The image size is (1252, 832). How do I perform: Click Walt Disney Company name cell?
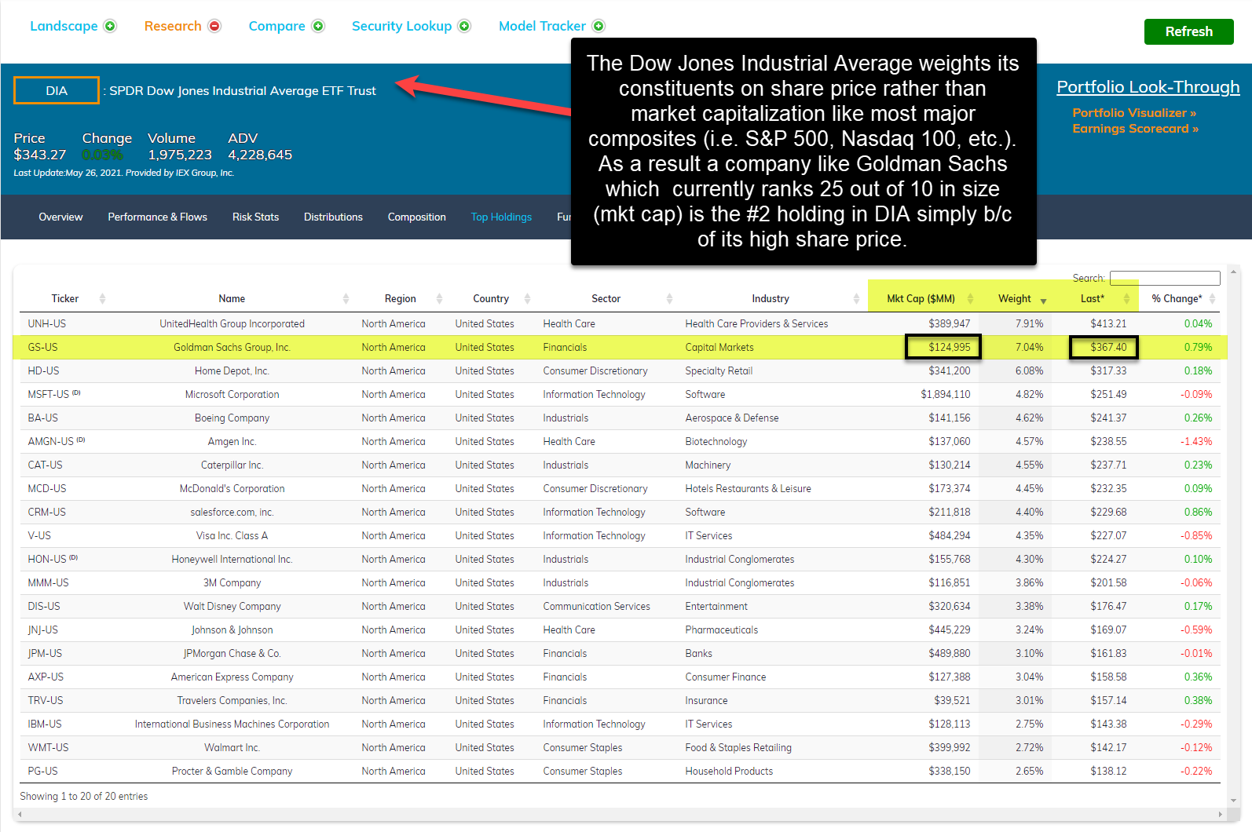[232, 607]
